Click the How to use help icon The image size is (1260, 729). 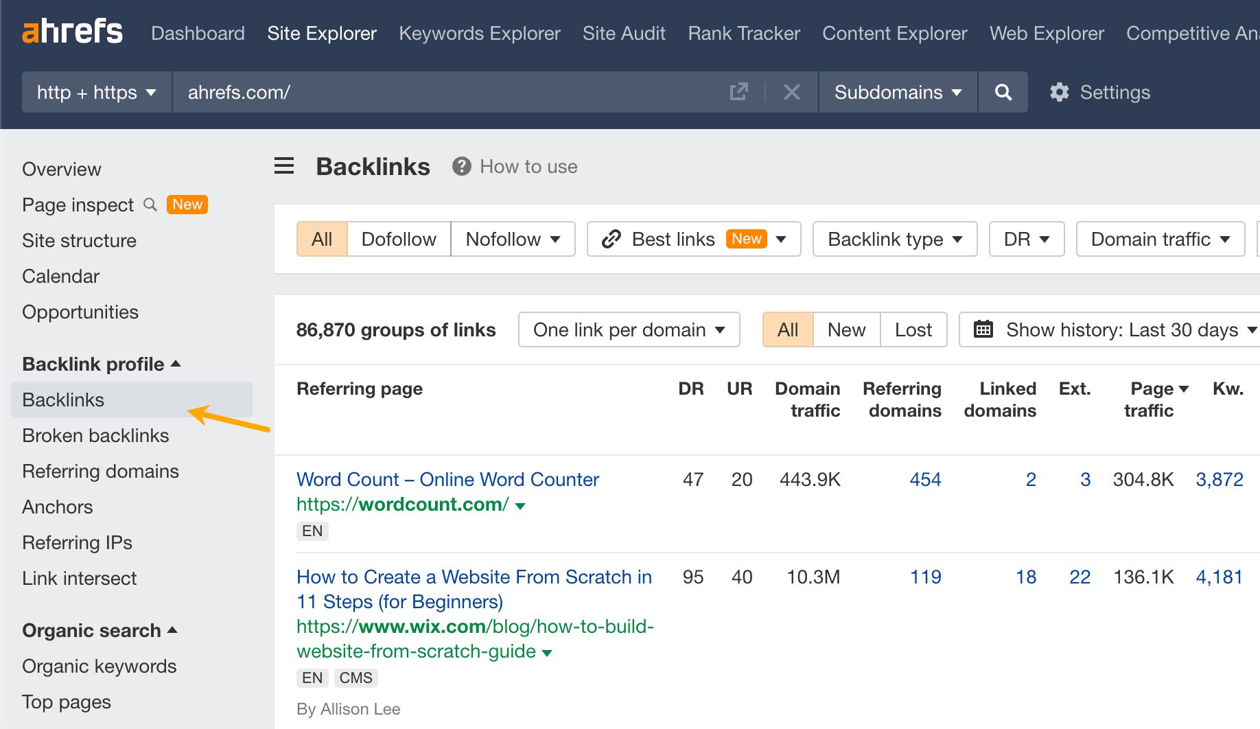point(460,165)
